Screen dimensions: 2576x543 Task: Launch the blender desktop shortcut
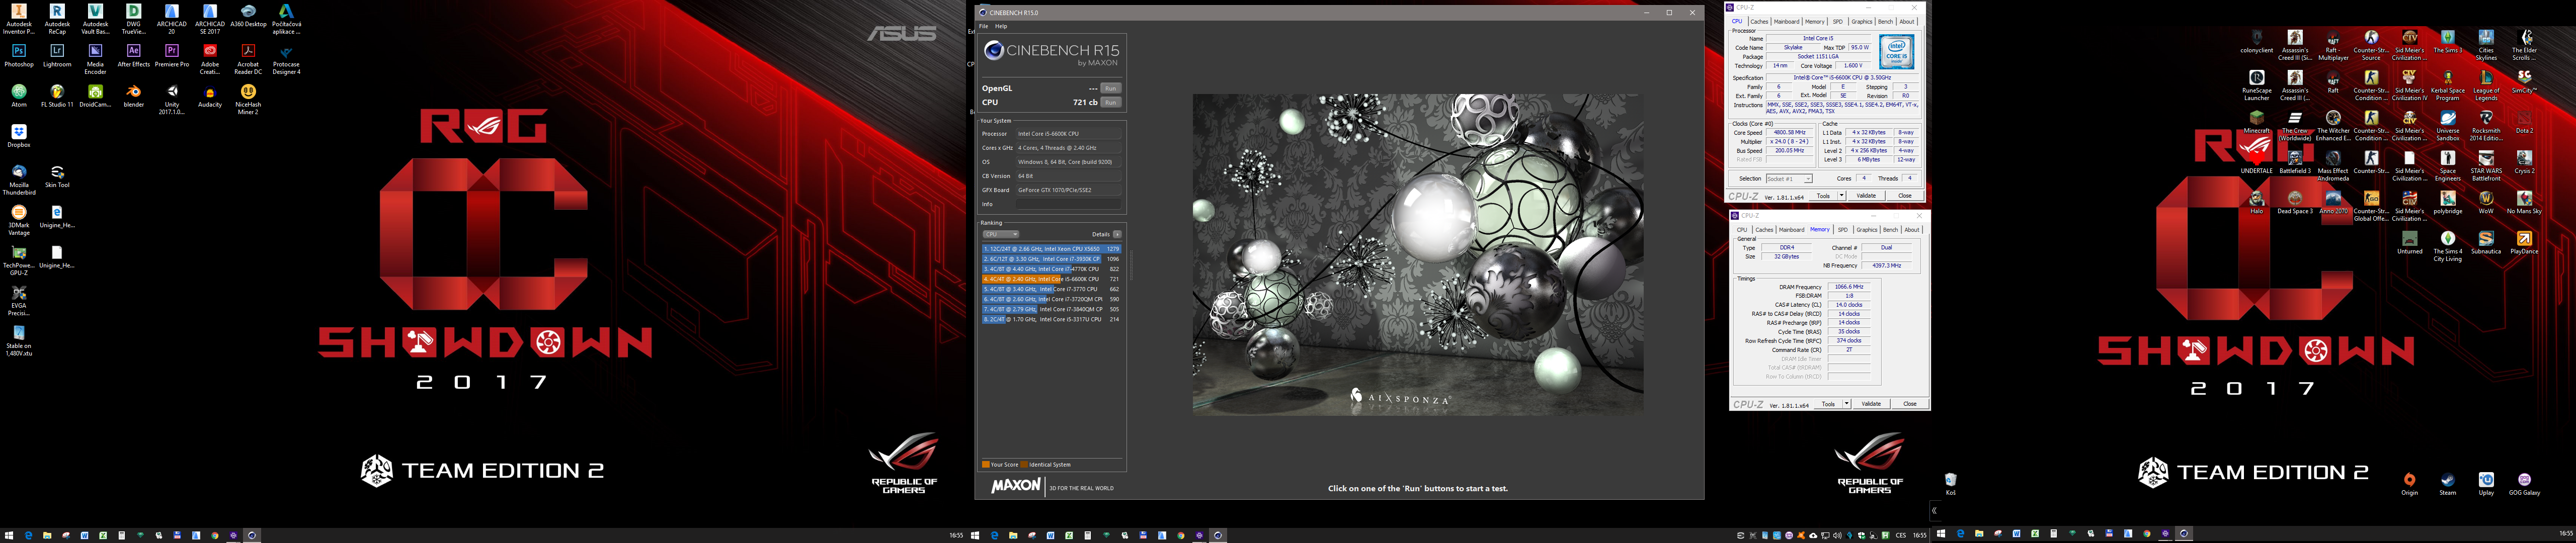pos(133,96)
